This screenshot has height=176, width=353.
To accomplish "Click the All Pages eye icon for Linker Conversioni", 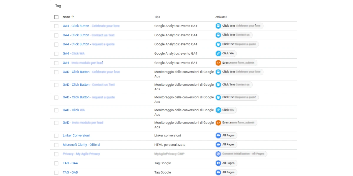I will pyautogui.click(x=218, y=136).
